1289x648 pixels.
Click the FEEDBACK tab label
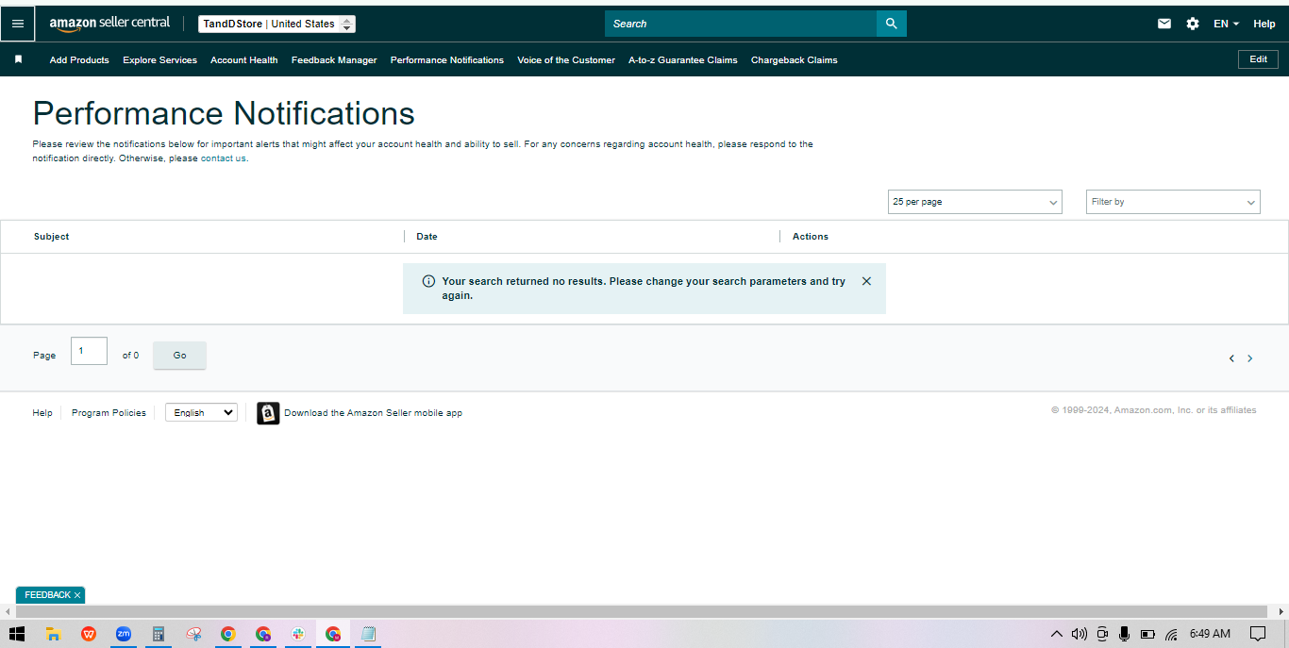click(x=47, y=595)
